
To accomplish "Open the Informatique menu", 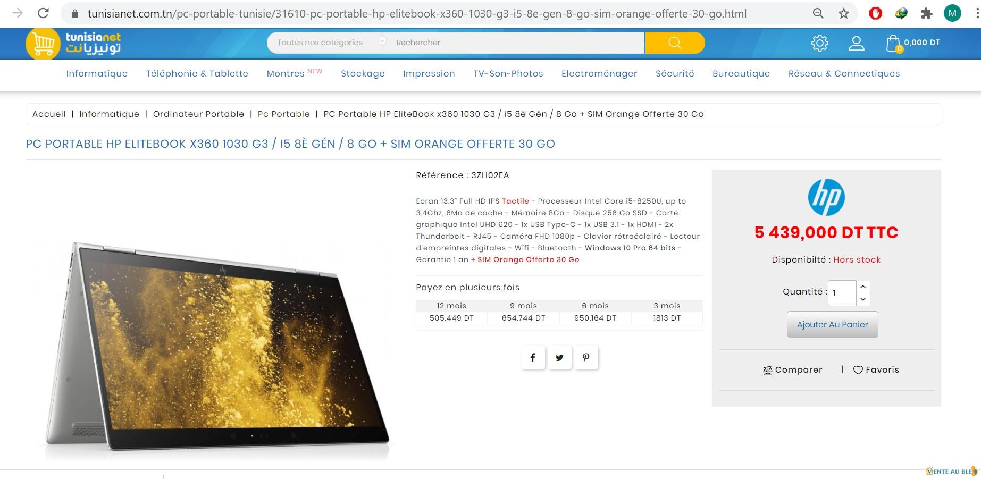I will pyautogui.click(x=97, y=73).
